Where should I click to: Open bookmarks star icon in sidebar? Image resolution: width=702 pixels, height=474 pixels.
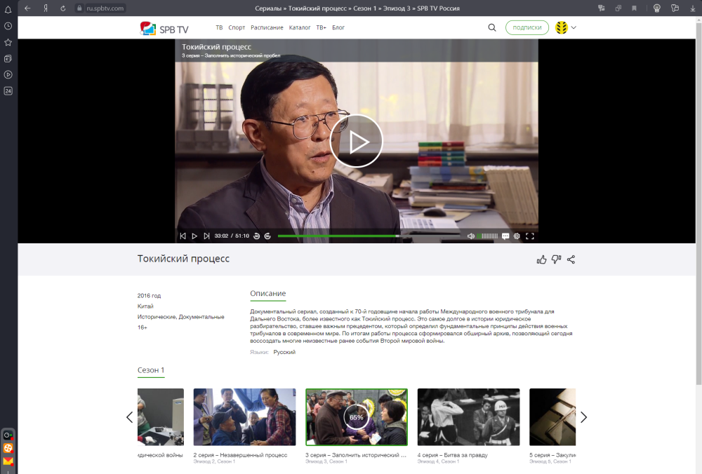pyautogui.click(x=8, y=43)
